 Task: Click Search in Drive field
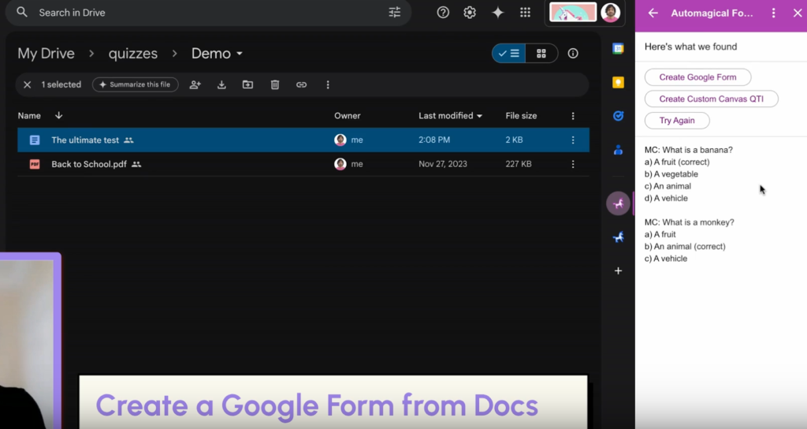[x=208, y=13]
